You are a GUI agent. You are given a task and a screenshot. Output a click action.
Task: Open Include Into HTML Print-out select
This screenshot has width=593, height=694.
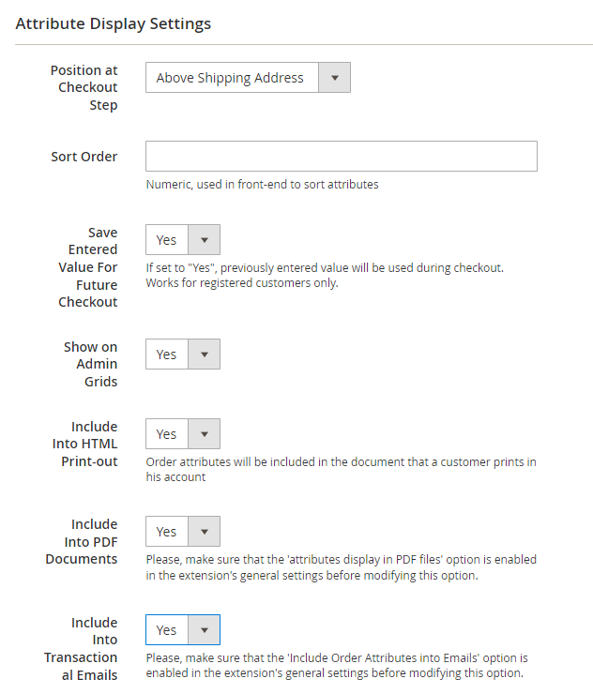[x=168, y=434]
